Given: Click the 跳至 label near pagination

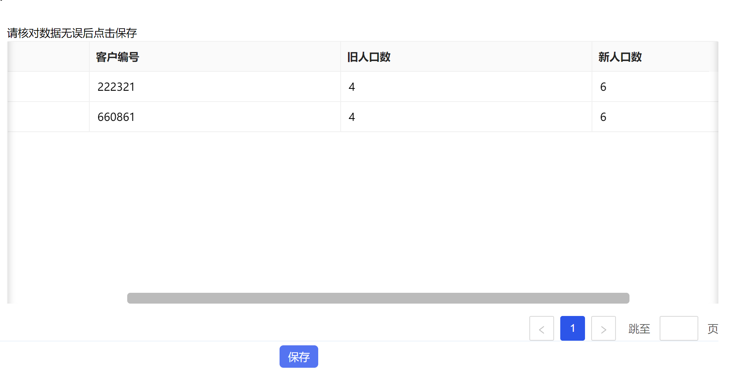Looking at the screenshot, I should [639, 329].
